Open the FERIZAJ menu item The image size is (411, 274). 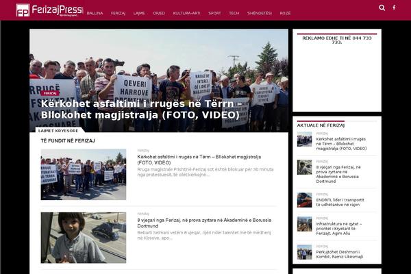[x=119, y=13]
